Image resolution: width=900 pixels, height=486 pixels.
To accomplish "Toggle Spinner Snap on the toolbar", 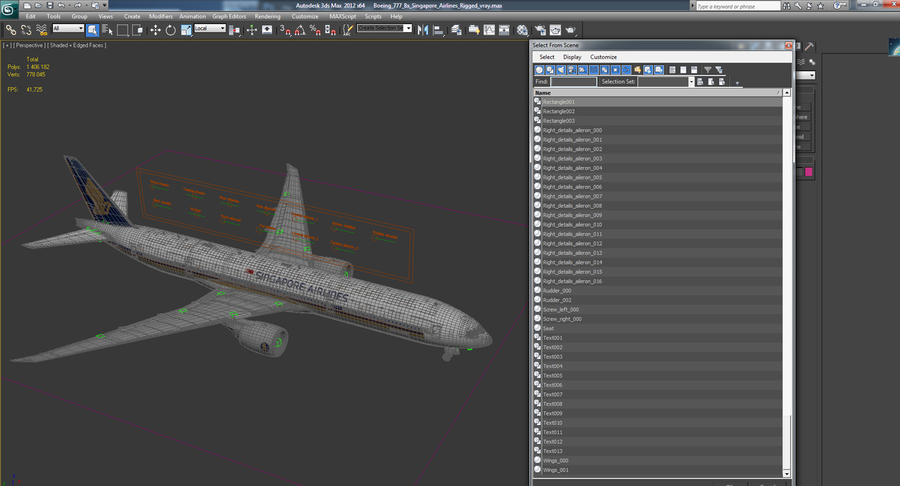I will pyautogui.click(x=330, y=30).
